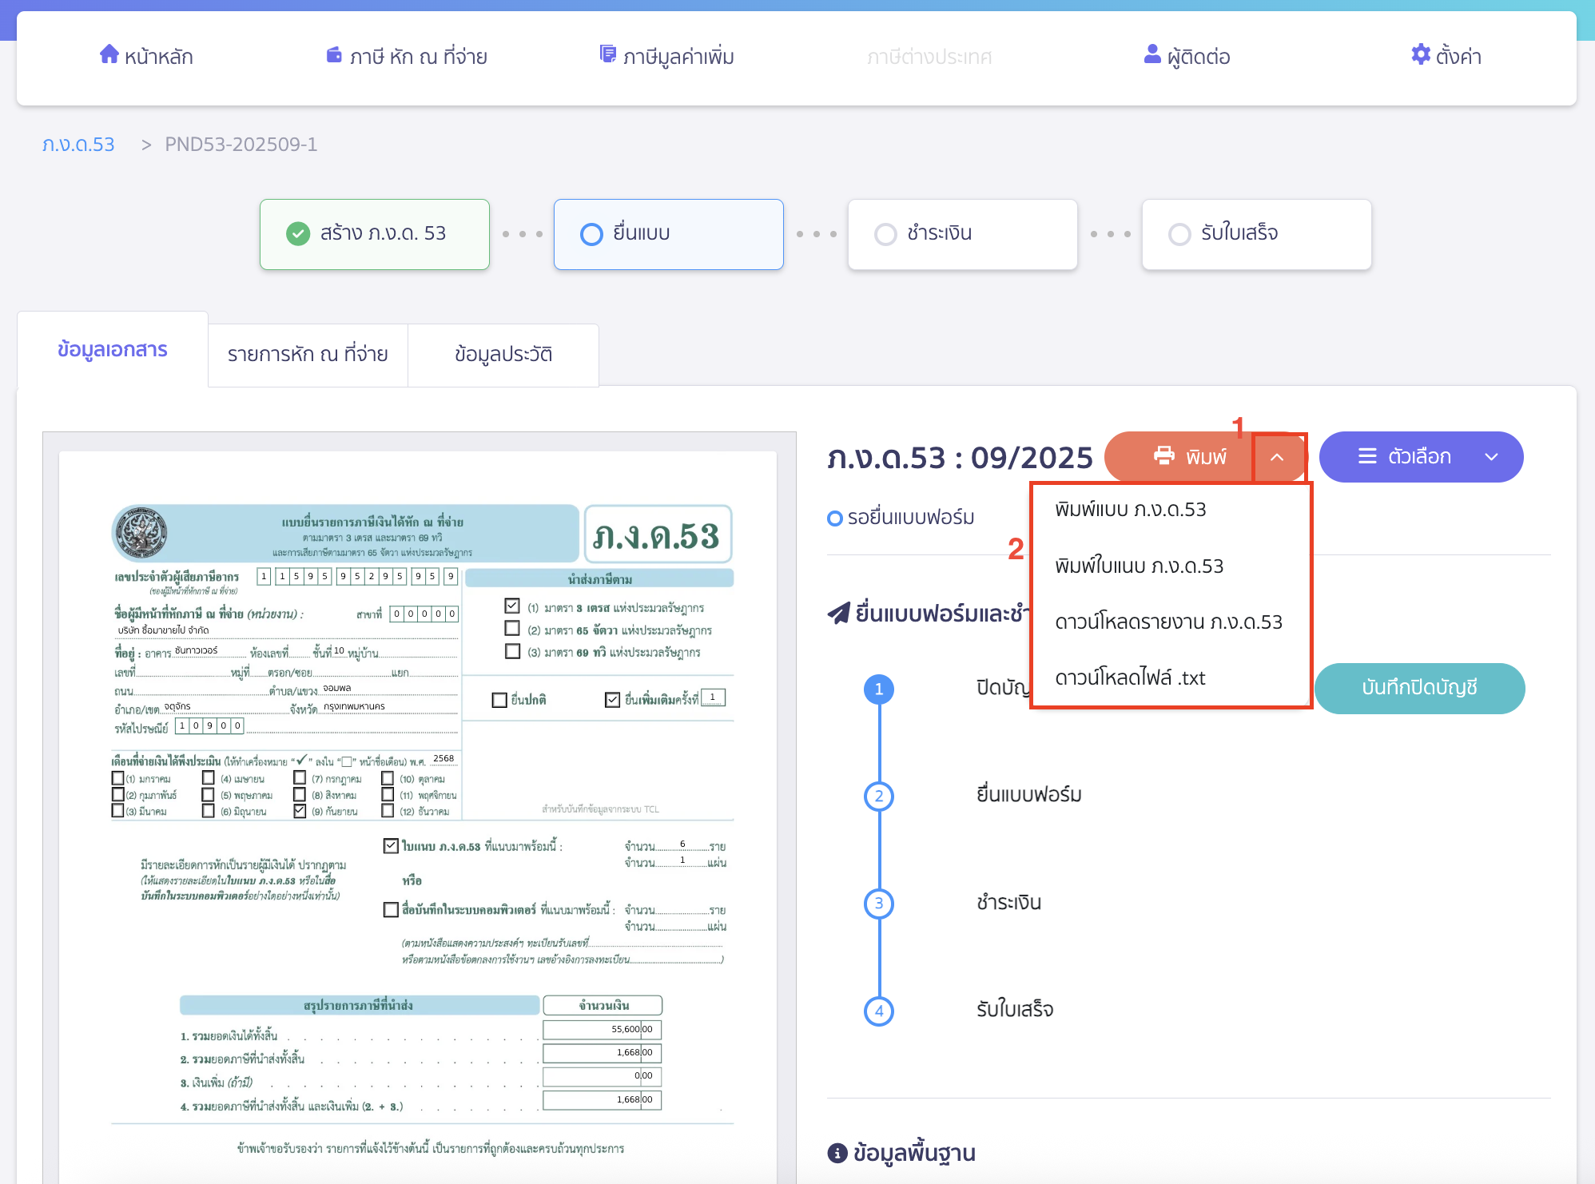The height and width of the screenshot is (1184, 1595).
Task: Collapse the print dropdown chevron
Action: pyautogui.click(x=1277, y=457)
